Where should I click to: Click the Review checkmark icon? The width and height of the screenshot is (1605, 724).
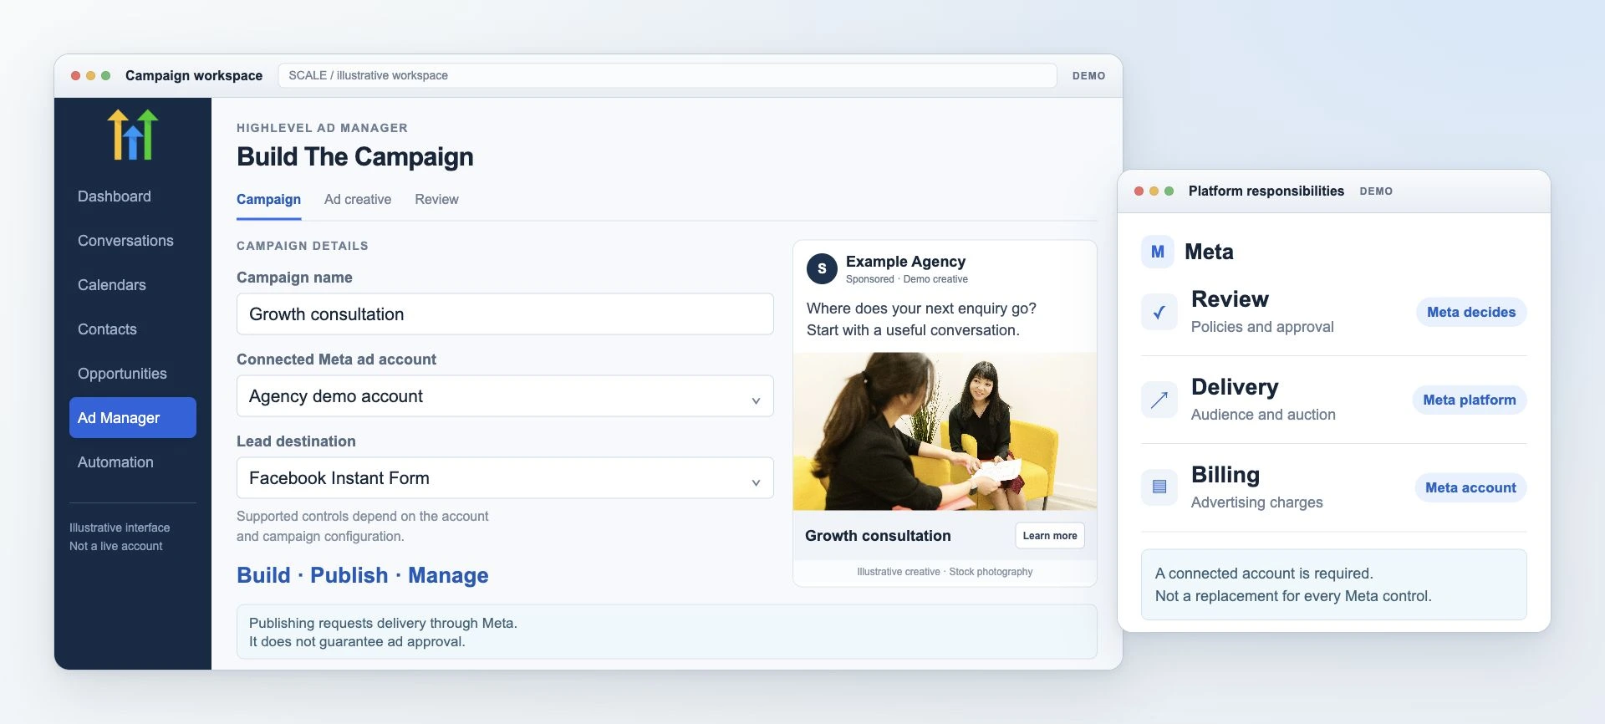pos(1159,313)
